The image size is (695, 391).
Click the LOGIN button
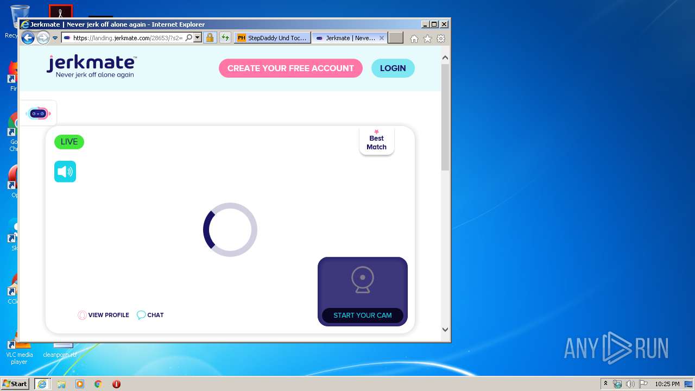[x=393, y=68]
